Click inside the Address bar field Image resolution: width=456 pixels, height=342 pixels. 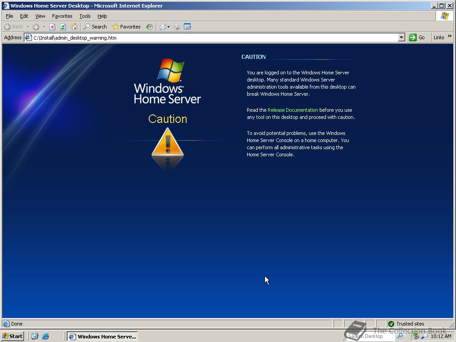point(215,37)
